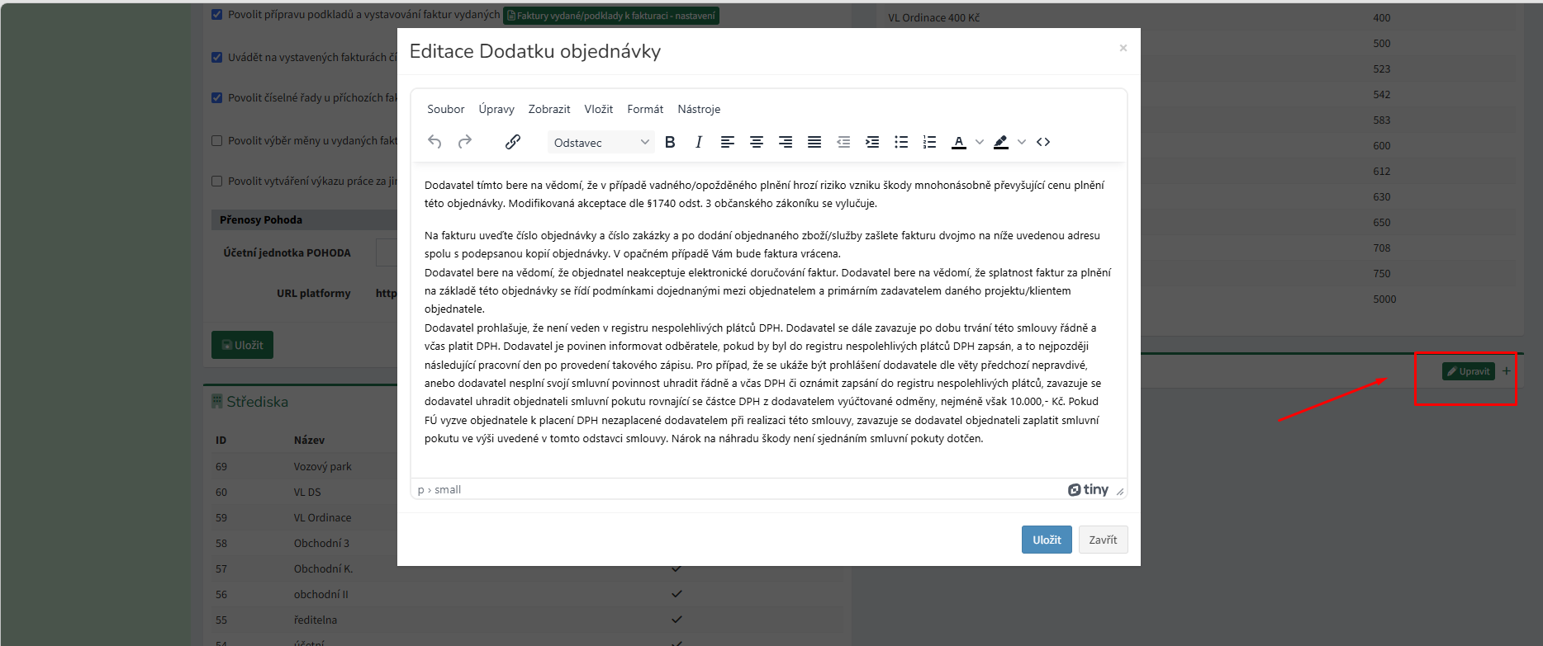Toggle bold formatting in the editor
This screenshot has height=646, width=1543.
[x=670, y=142]
